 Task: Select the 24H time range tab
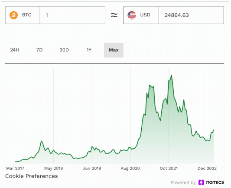(x=15, y=50)
